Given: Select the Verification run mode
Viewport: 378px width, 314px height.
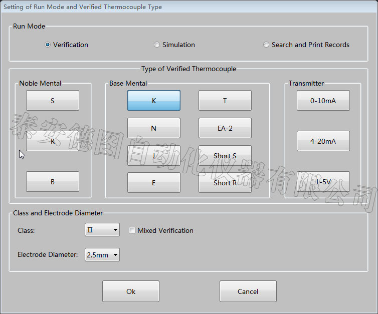Looking at the screenshot, I should click(48, 45).
